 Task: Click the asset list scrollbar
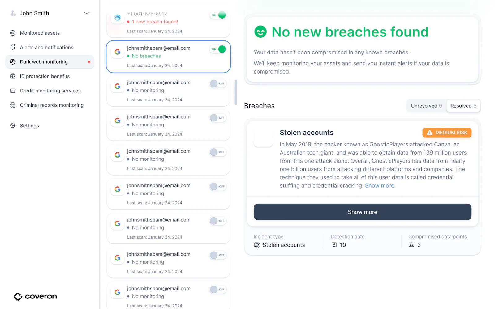click(x=236, y=92)
